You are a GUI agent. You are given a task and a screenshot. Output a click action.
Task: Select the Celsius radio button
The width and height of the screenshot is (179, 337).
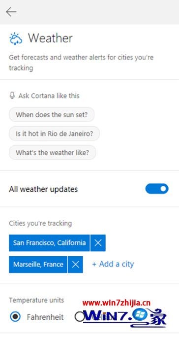[80, 317]
